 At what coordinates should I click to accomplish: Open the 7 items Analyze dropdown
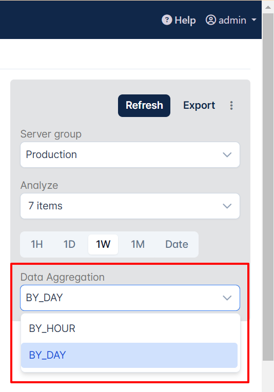(130, 206)
